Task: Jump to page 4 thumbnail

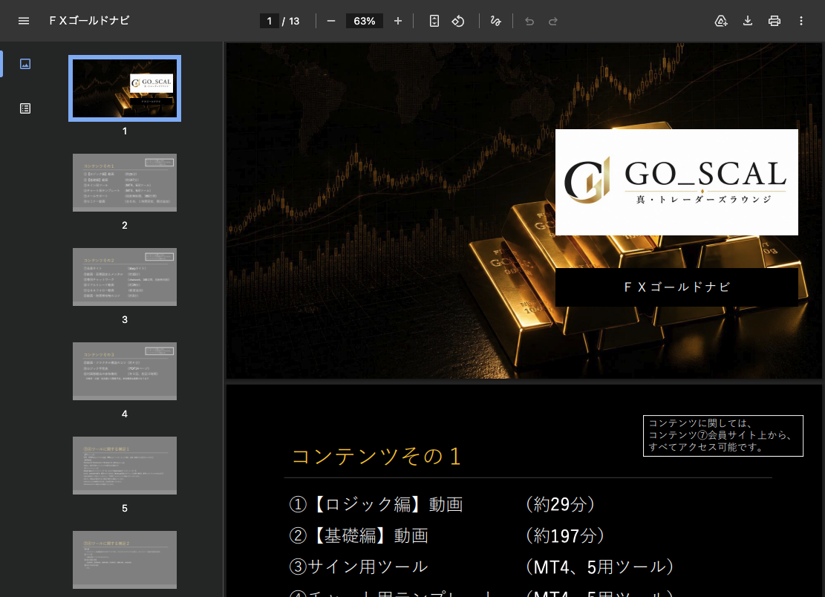Action: [x=125, y=371]
